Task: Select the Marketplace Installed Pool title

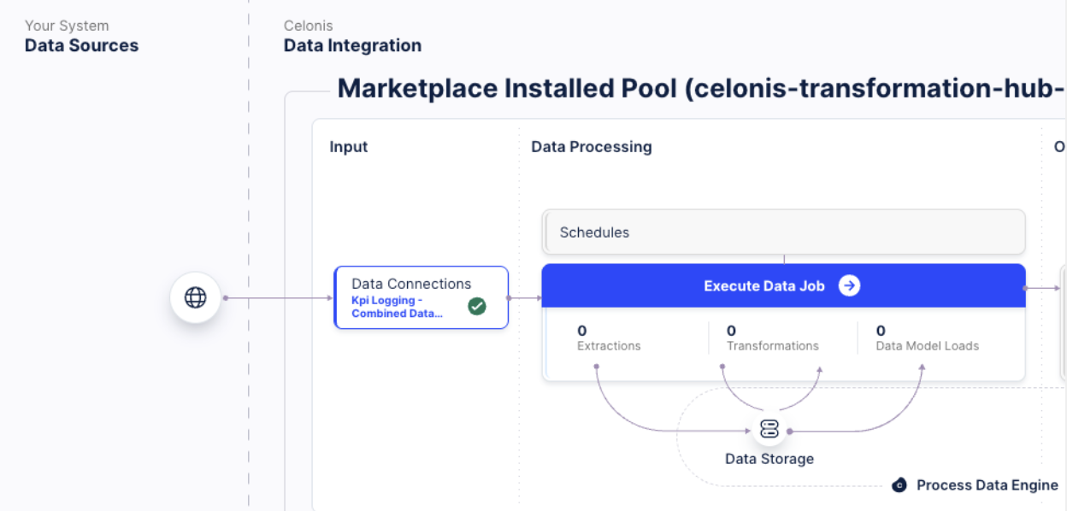Action: click(x=700, y=89)
